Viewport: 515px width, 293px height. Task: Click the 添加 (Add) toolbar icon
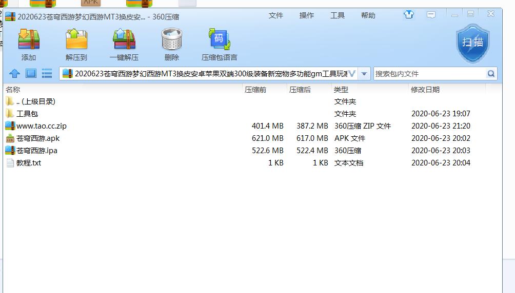point(29,44)
